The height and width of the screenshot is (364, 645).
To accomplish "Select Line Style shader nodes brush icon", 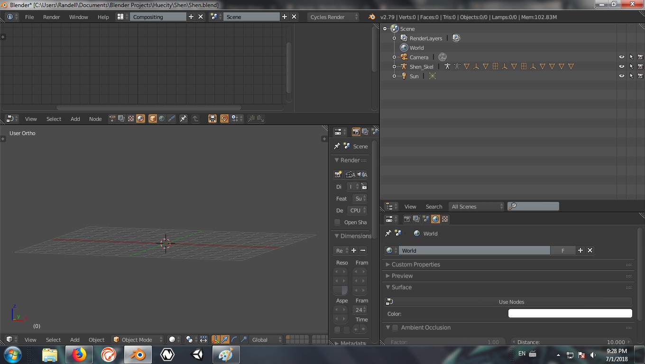I will tap(171, 118).
